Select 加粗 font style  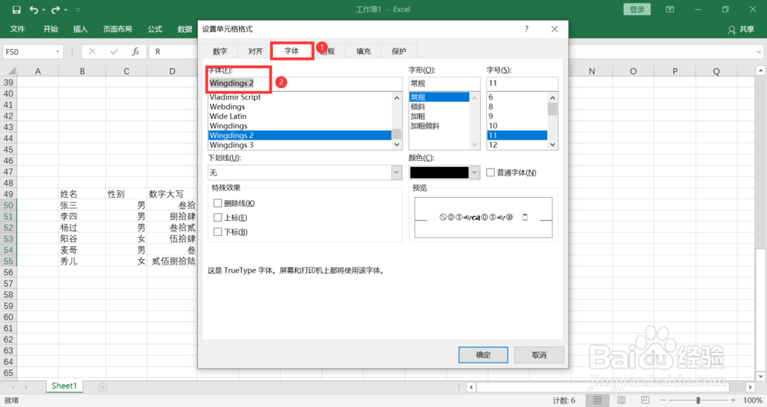[x=418, y=117]
